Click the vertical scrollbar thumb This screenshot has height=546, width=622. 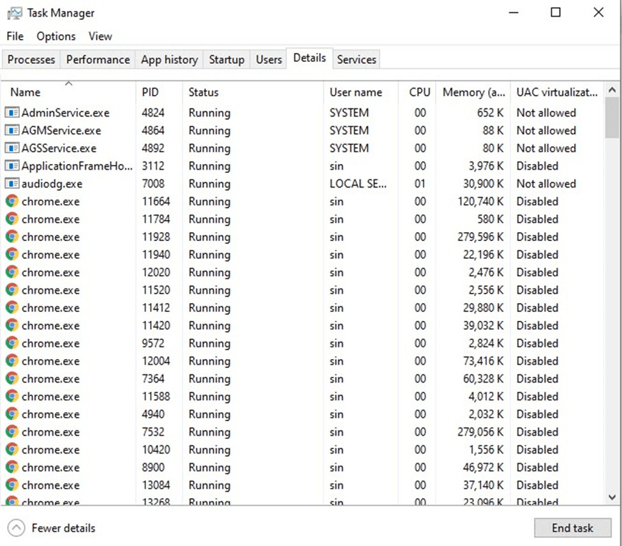tap(612, 118)
